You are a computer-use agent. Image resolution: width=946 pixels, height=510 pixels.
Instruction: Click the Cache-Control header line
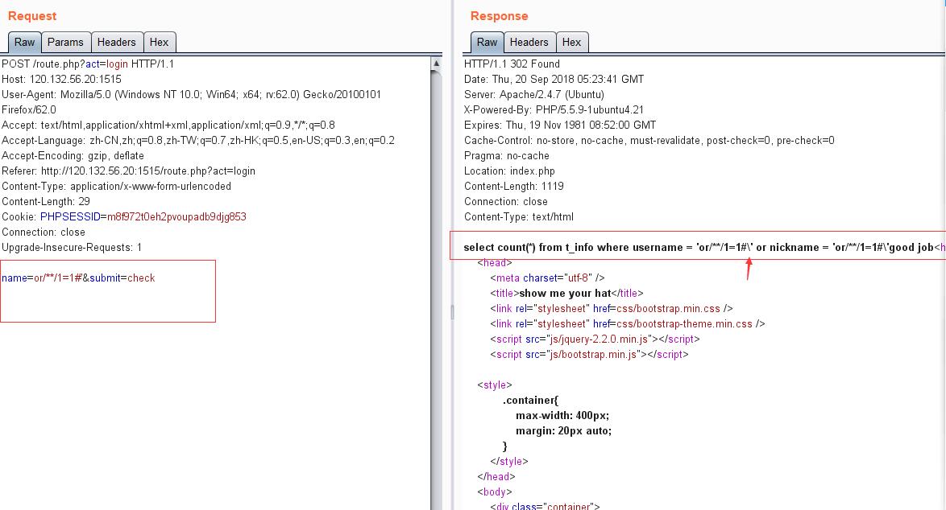pyautogui.click(x=649, y=140)
